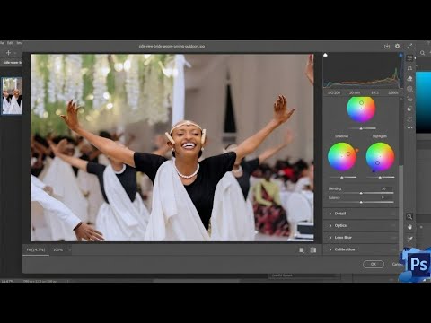Screen dimensions: 431x323
Task: Click the Cancel button
Action: [398, 264]
